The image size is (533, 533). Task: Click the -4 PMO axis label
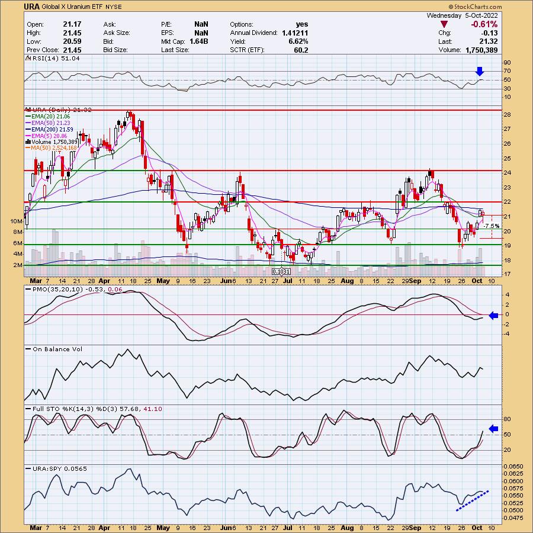507,334
